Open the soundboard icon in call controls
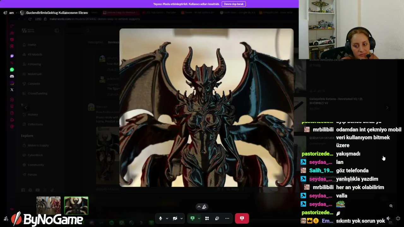 tap(217, 218)
